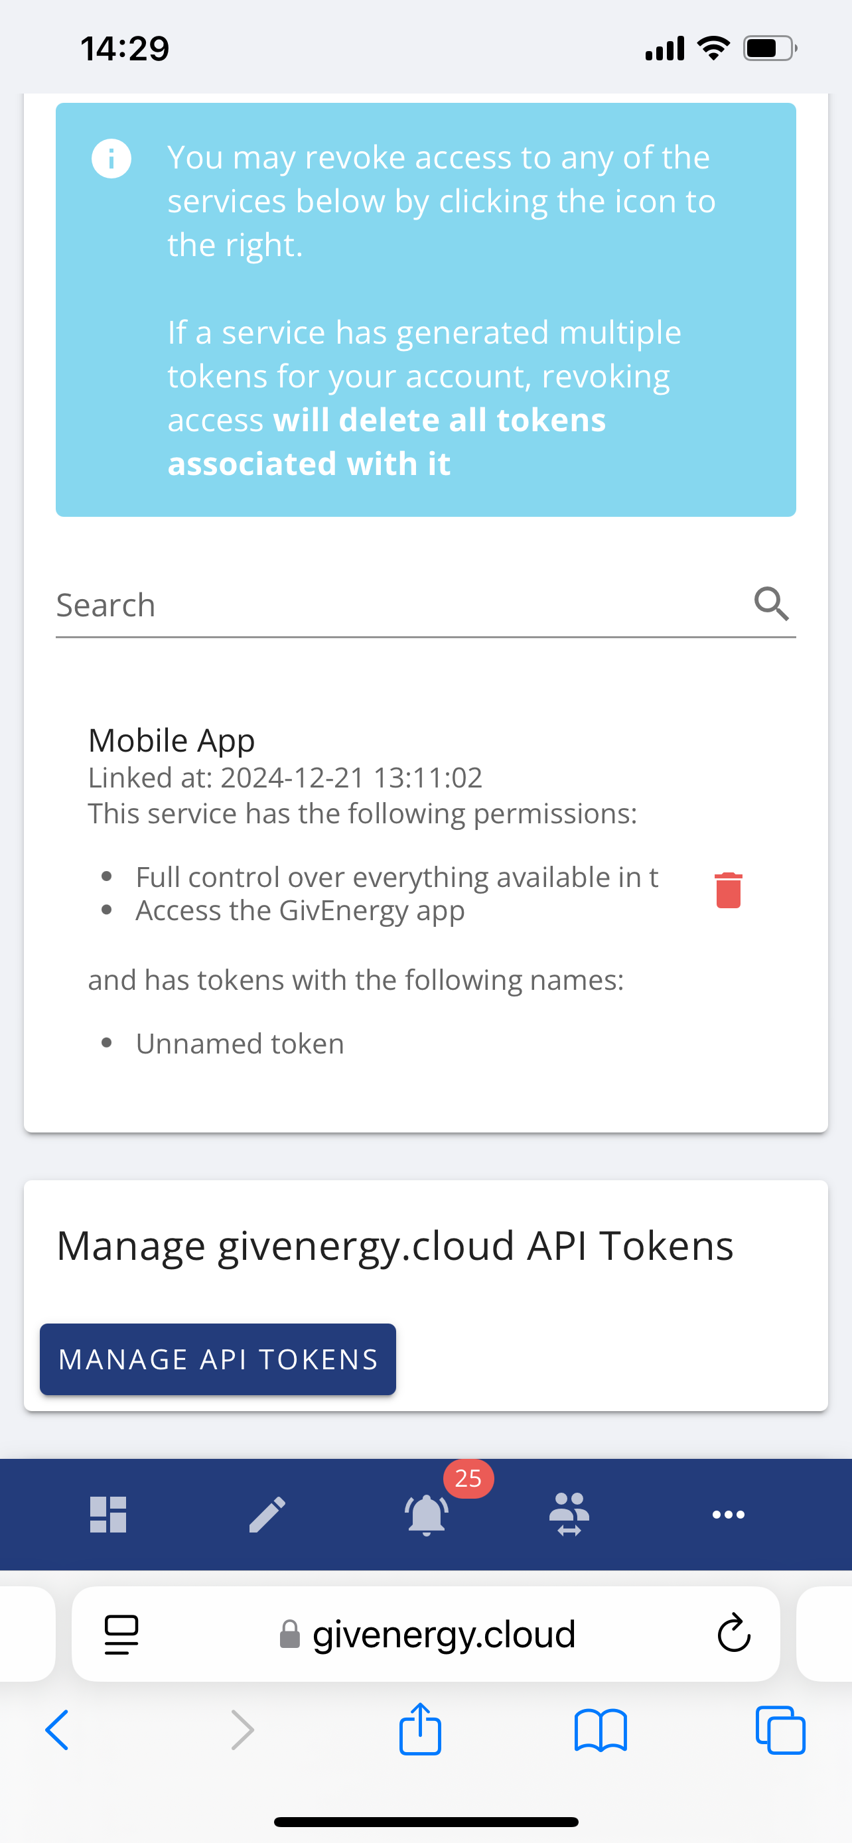Reload the page using refresh icon
The width and height of the screenshot is (852, 1843).
(x=733, y=1633)
